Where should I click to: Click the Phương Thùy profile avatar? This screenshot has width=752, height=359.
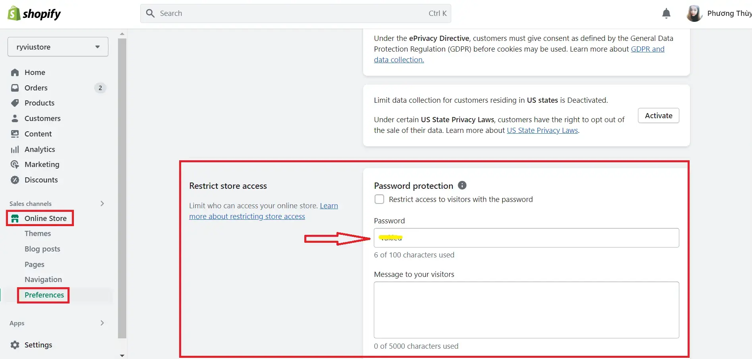tap(694, 13)
